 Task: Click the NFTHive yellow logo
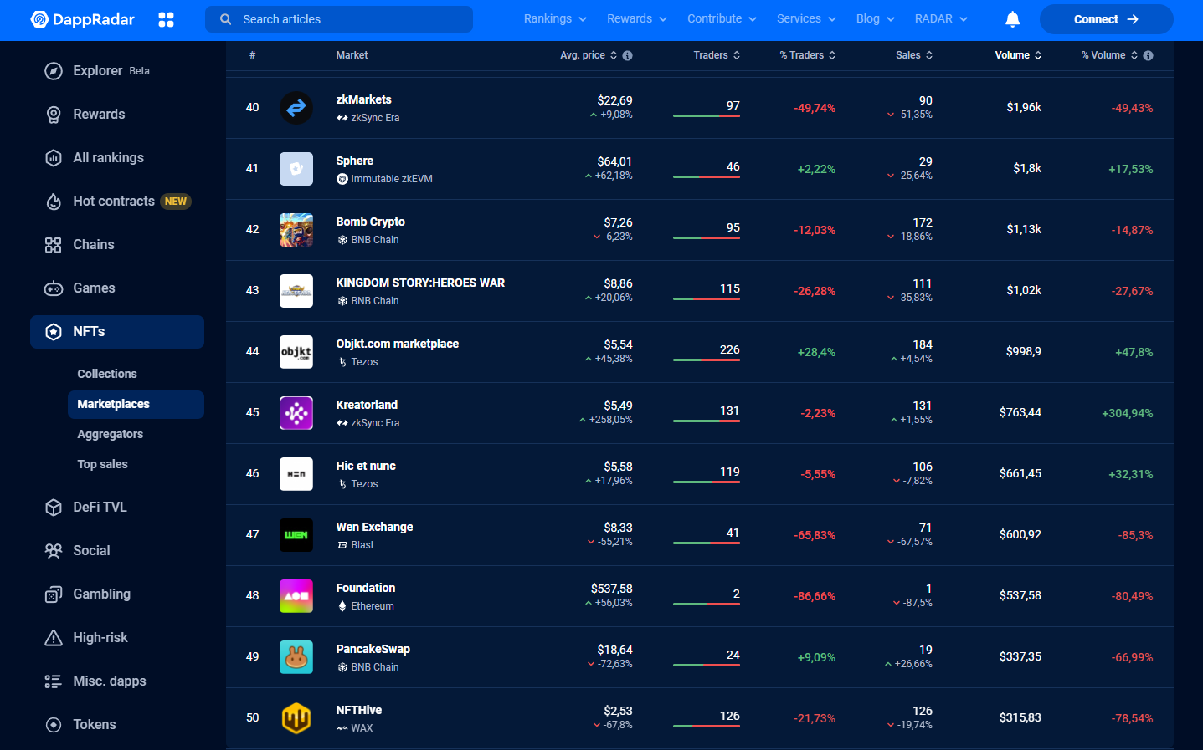coord(296,718)
